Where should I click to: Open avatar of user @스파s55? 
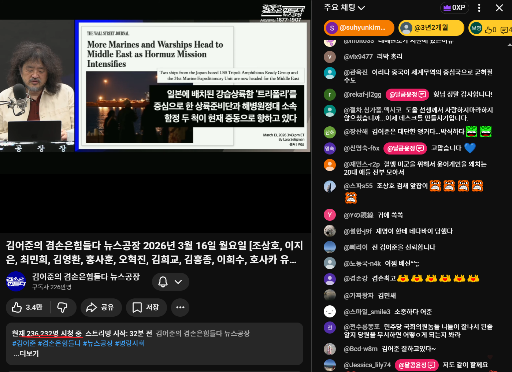[x=330, y=186]
